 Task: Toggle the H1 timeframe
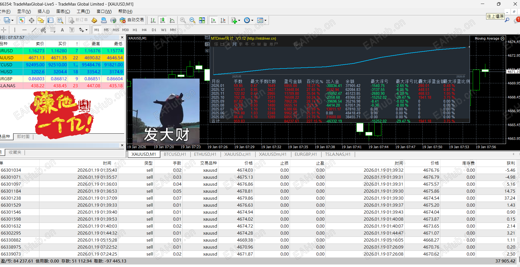[135, 30]
